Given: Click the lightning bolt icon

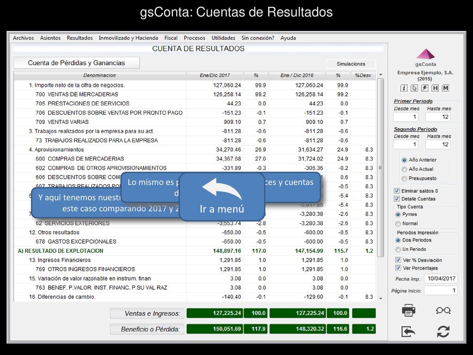Looking at the screenshot, I should (x=424, y=88).
